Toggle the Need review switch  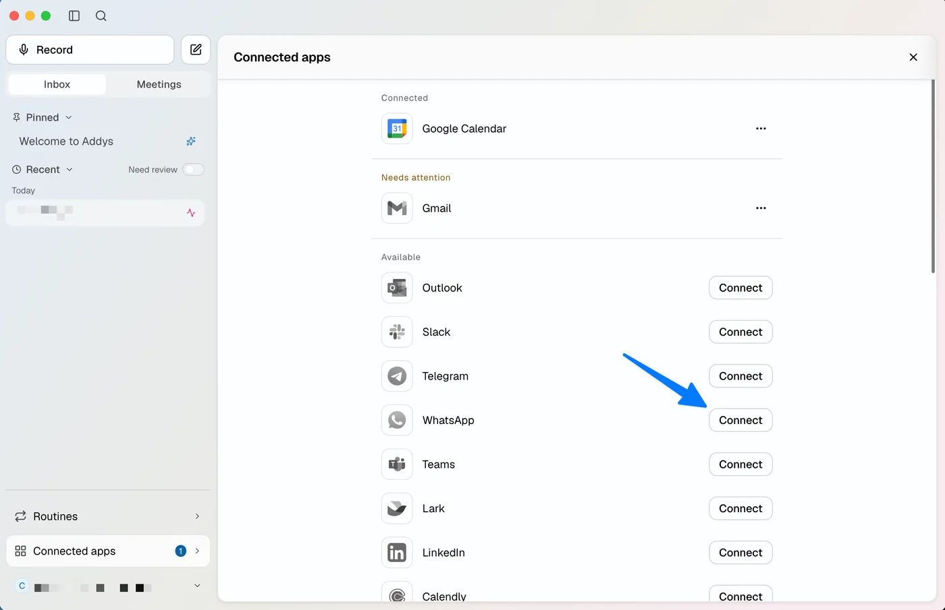point(193,170)
